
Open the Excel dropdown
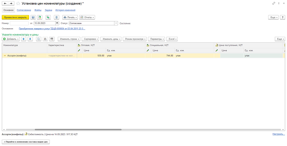[x=172, y=39]
